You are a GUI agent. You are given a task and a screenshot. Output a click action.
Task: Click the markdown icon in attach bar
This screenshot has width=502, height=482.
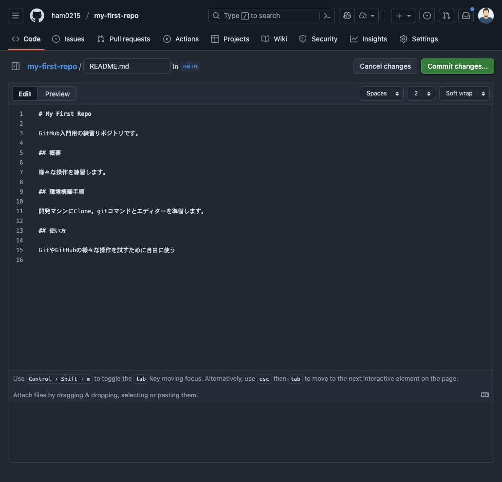click(x=485, y=395)
